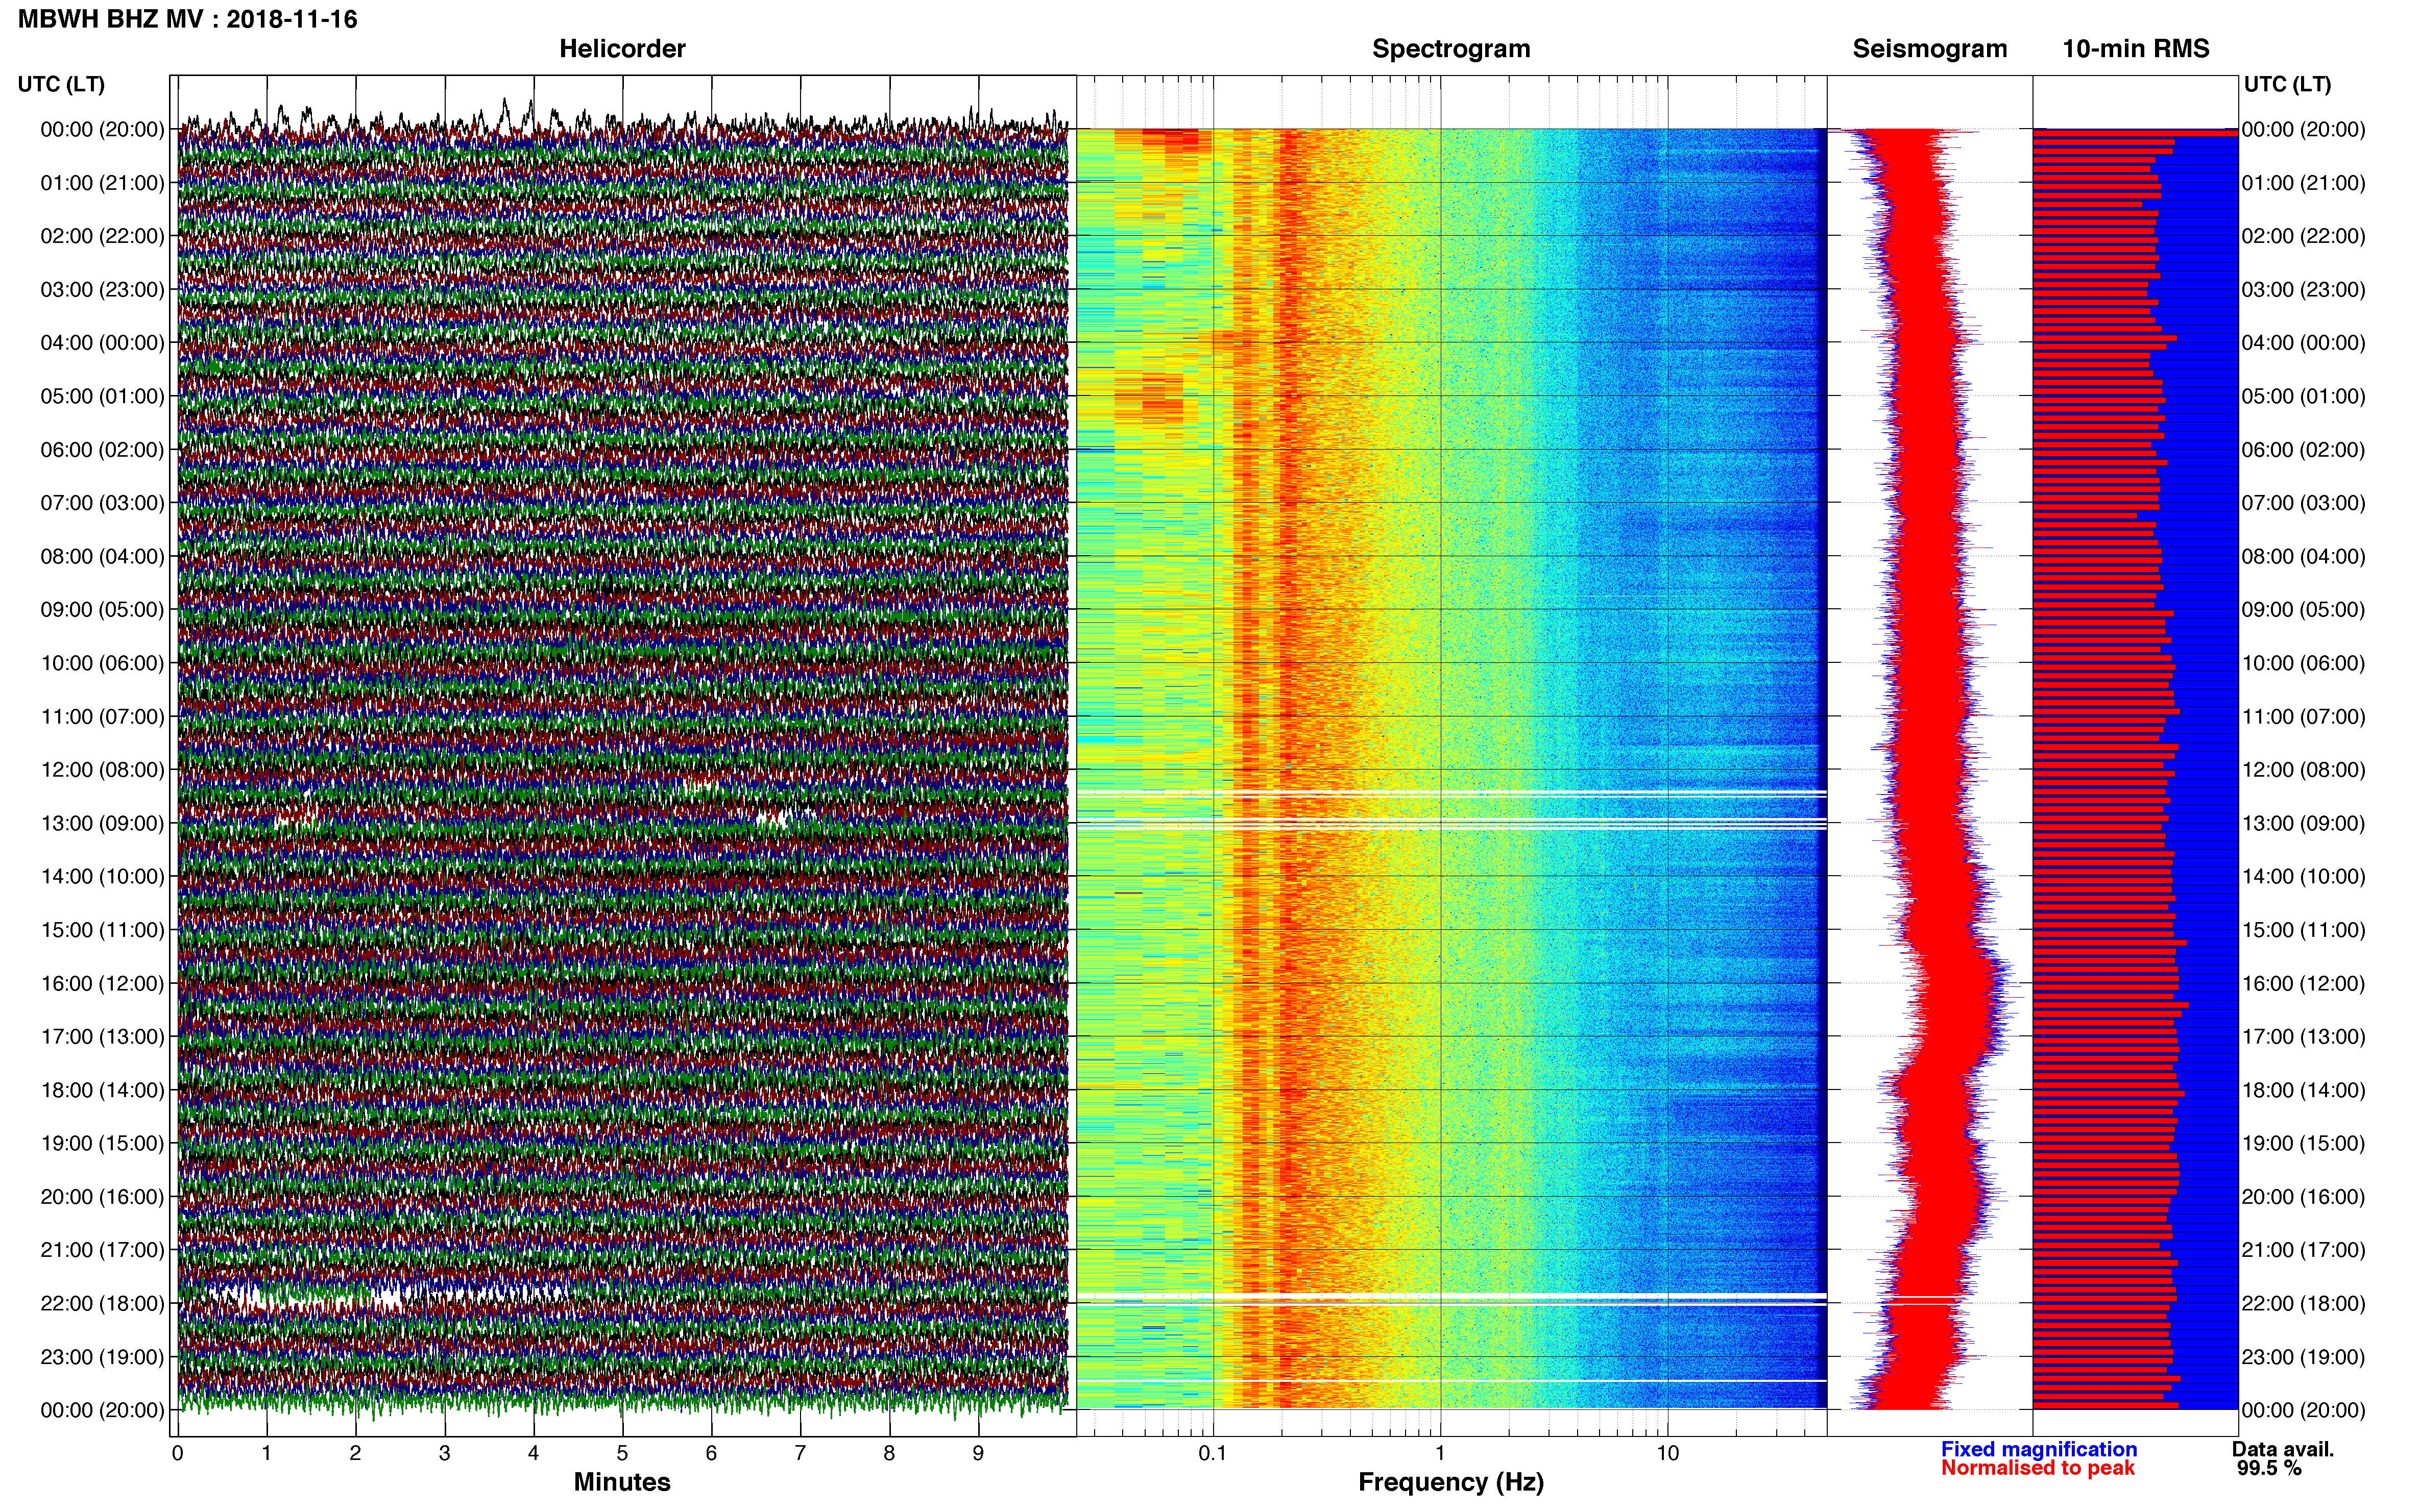Screen dimensions: 2420x1512
Task: Select the "Helicorder" panel heading
Action: coord(622,49)
